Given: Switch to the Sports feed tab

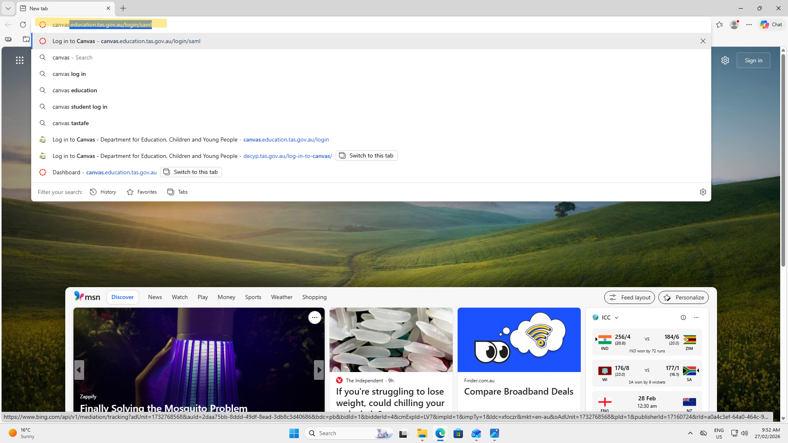Looking at the screenshot, I should pyautogui.click(x=253, y=297).
